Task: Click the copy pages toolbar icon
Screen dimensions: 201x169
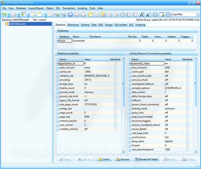Action: click(x=129, y=14)
